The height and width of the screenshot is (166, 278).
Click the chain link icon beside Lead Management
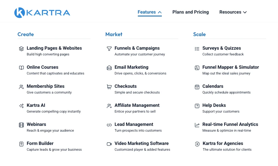(109, 125)
